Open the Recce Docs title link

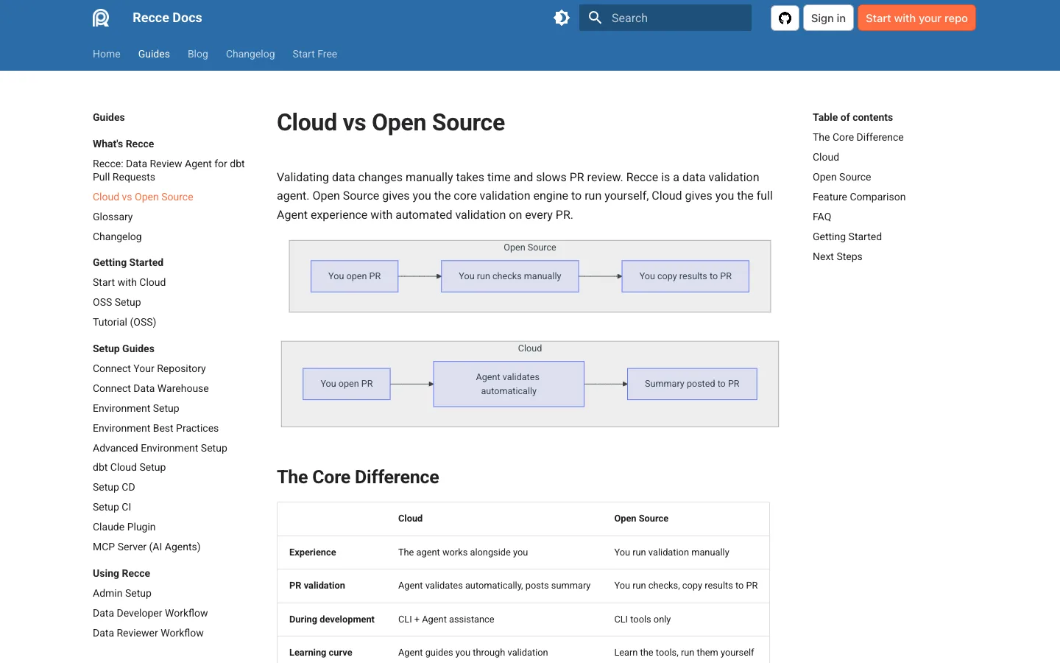pyautogui.click(x=167, y=18)
